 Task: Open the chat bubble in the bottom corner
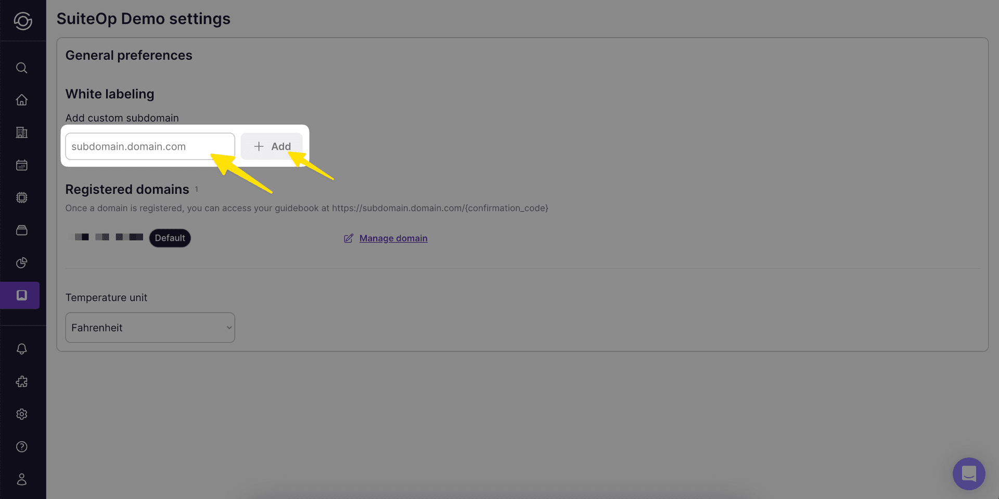[x=968, y=474]
